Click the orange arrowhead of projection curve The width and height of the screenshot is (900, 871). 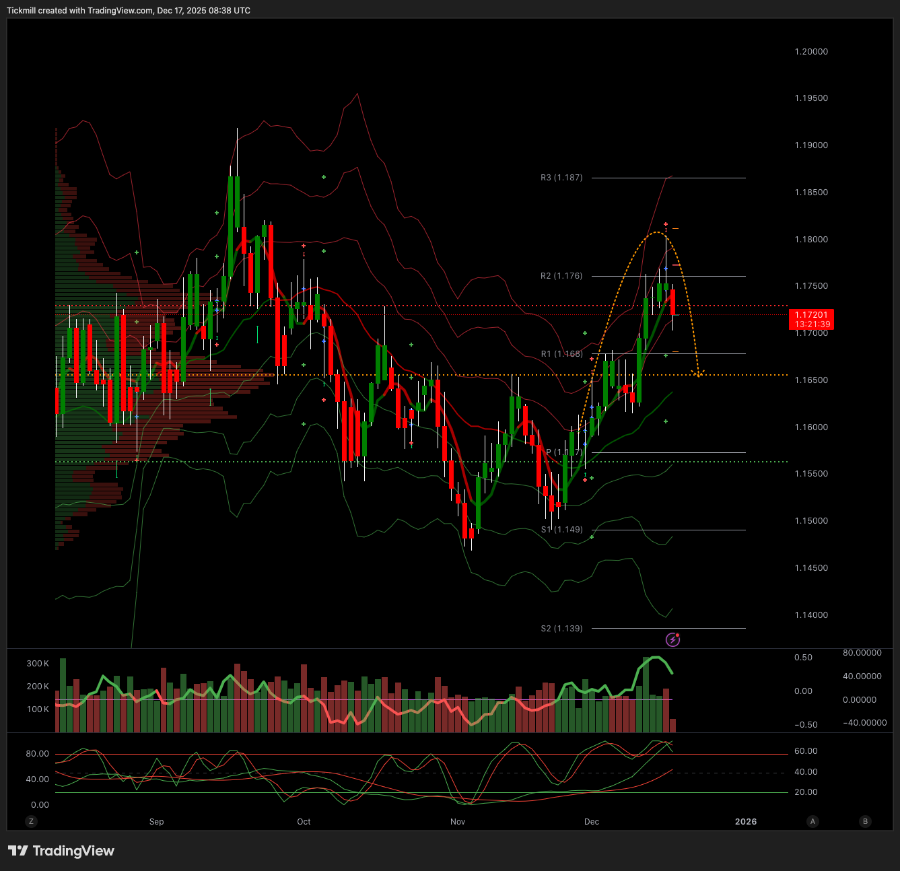pos(699,372)
